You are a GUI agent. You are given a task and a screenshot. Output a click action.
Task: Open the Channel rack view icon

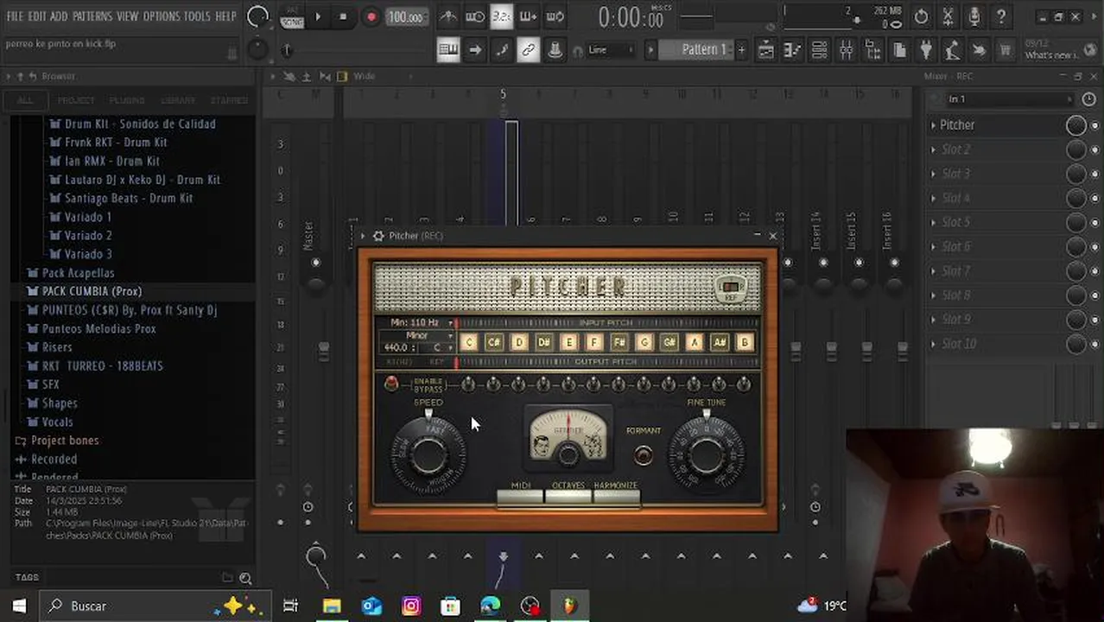(819, 50)
